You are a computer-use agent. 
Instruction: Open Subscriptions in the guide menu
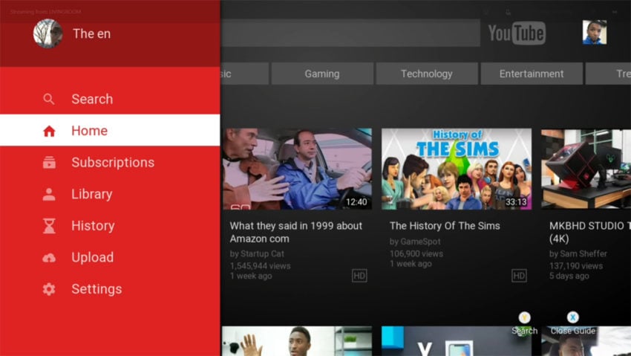tap(110, 162)
